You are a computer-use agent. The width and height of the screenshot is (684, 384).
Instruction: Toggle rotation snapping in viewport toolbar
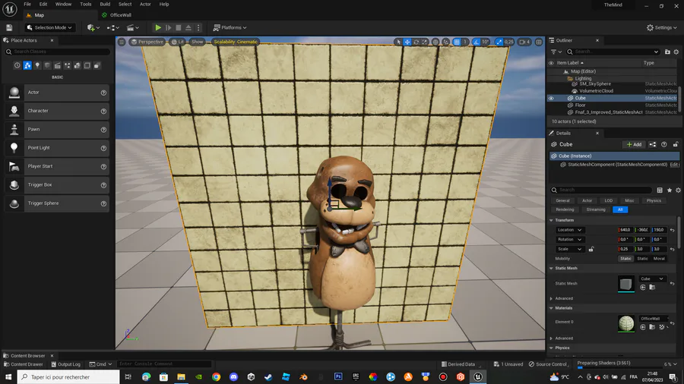click(x=477, y=42)
